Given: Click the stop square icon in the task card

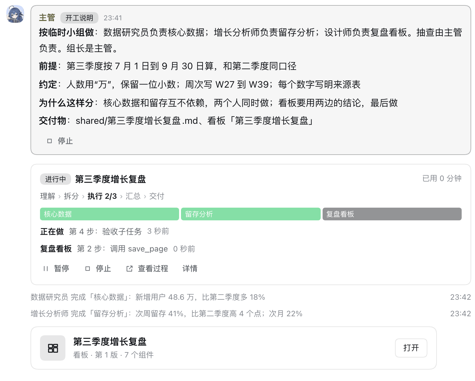Looking at the screenshot, I should [x=88, y=269].
